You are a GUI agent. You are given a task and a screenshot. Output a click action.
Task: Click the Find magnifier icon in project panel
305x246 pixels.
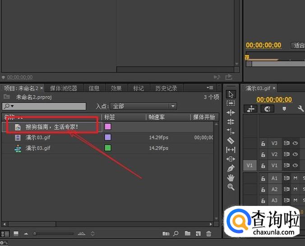pyautogui.click(x=176, y=233)
